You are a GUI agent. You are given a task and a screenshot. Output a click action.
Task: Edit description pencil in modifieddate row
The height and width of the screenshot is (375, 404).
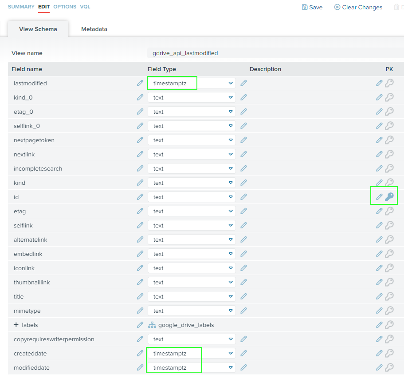point(379,367)
